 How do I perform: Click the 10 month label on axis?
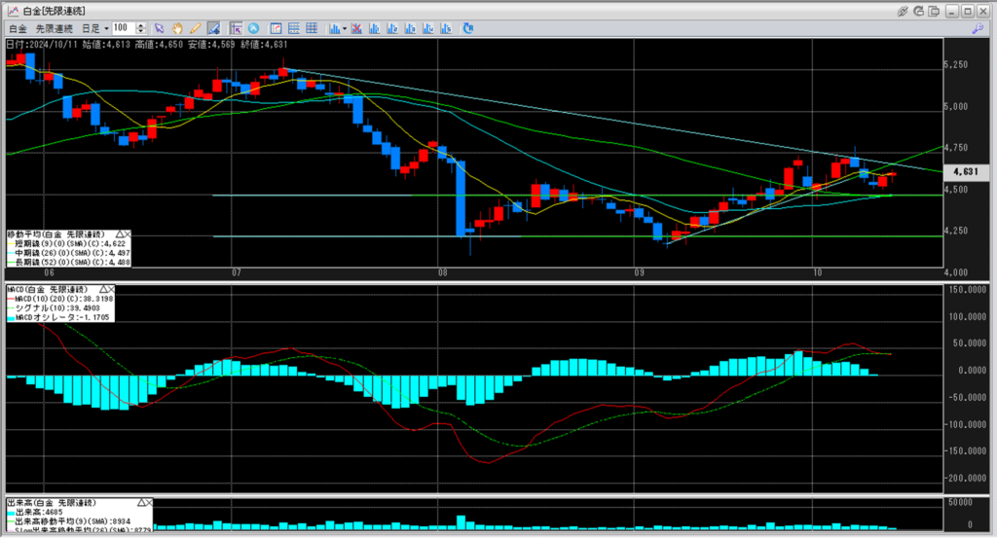(817, 272)
